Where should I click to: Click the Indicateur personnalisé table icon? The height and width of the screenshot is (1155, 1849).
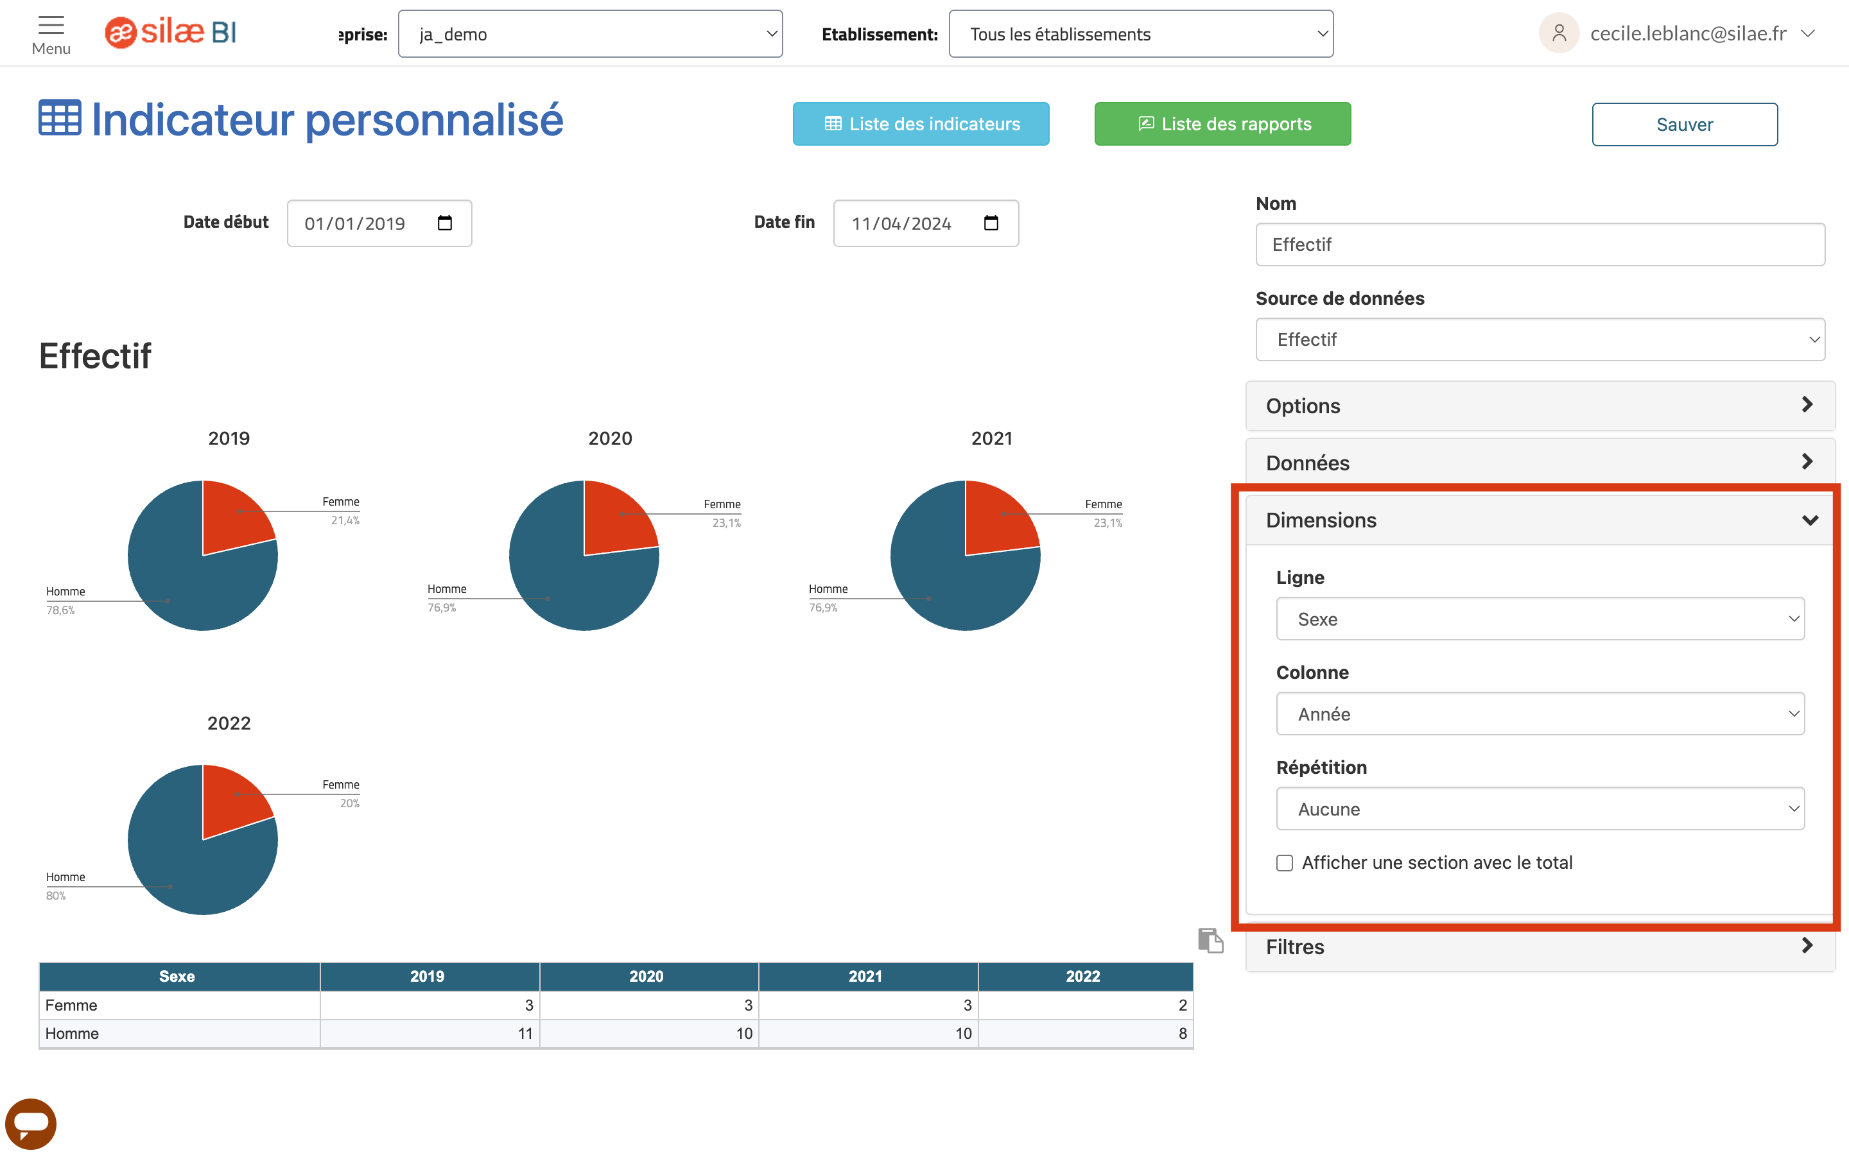tap(60, 119)
